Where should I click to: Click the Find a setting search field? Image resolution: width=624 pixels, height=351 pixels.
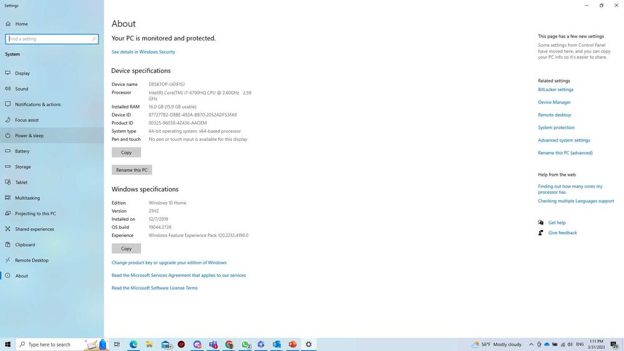pyautogui.click(x=52, y=39)
